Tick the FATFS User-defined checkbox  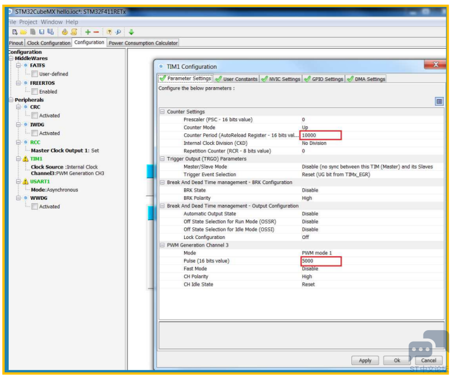(x=35, y=74)
